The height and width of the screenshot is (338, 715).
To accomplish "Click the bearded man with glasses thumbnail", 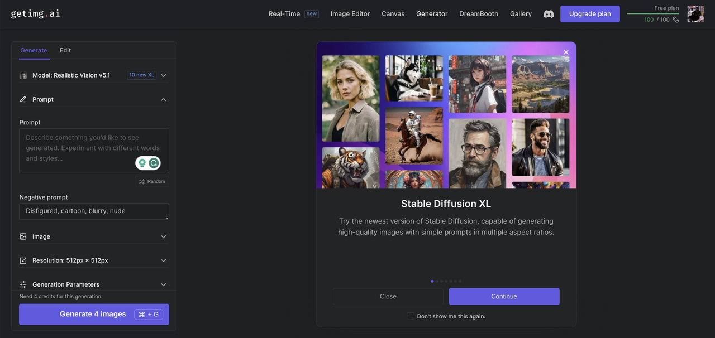I will pyautogui.click(x=477, y=153).
